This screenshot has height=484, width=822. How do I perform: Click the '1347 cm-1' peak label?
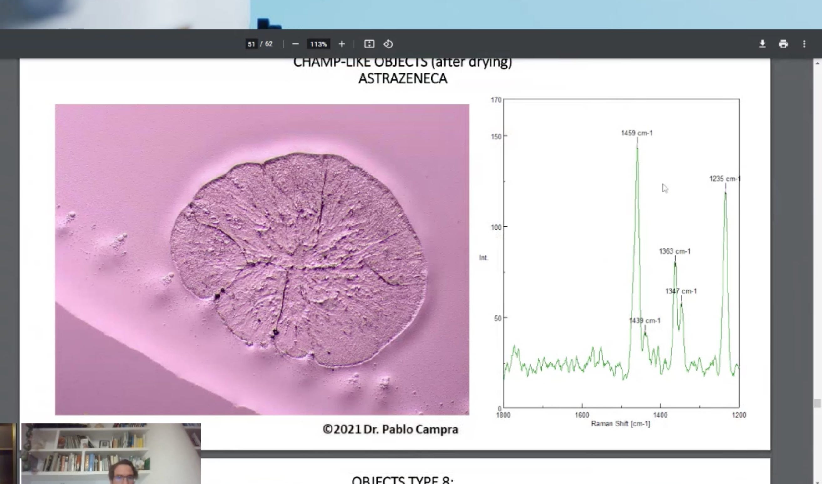pyautogui.click(x=681, y=291)
